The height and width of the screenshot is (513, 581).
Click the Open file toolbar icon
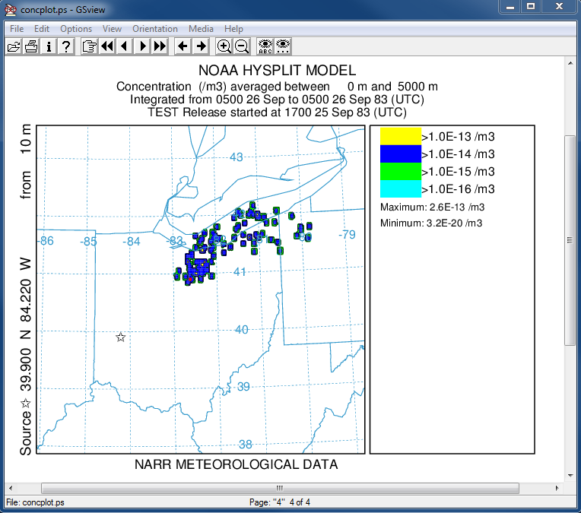[x=14, y=46]
